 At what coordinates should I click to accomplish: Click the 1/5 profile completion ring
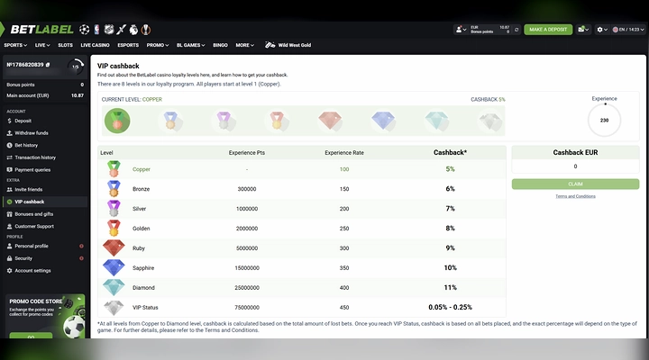click(x=76, y=67)
